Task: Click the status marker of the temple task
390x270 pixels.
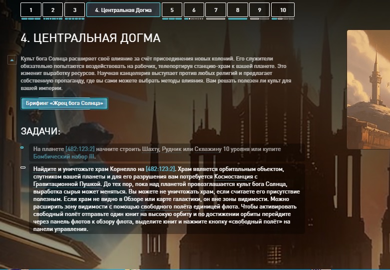Action: click(x=22, y=167)
